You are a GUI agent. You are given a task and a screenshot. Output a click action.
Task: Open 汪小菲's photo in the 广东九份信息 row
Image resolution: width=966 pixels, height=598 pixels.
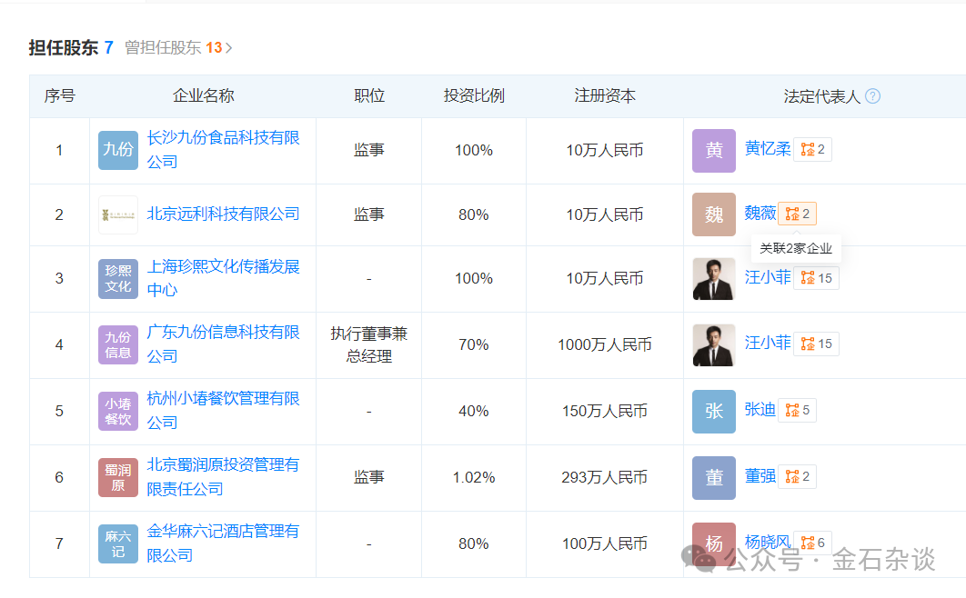pyautogui.click(x=714, y=344)
